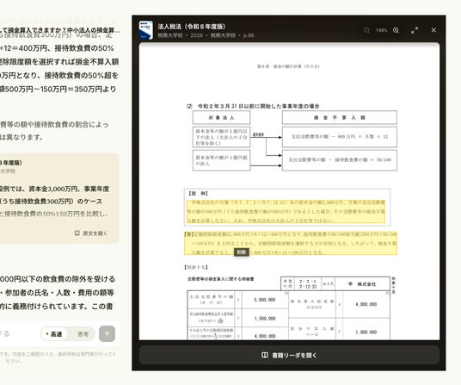Zoom in the document preview
This screenshot has width=461, height=385.
(396, 30)
